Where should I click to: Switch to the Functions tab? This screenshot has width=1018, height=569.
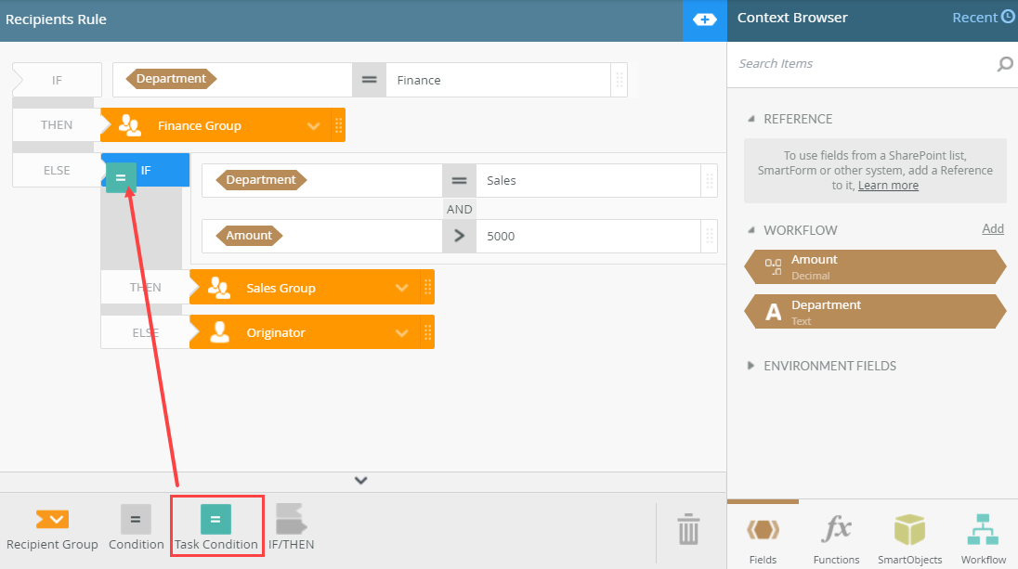[836, 537]
